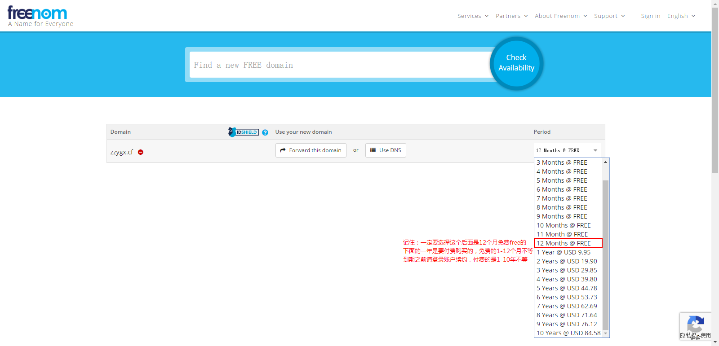Select 9 Months @ FREE option
This screenshot has width=719, height=346.
[x=568, y=216]
